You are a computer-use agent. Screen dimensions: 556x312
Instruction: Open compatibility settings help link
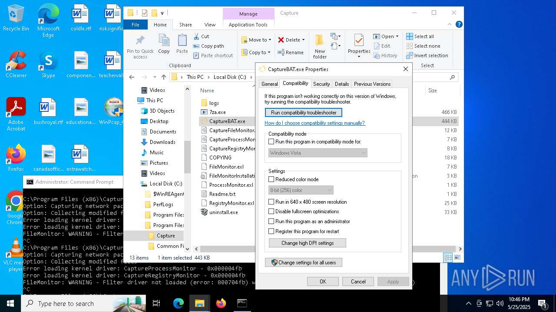tap(315, 123)
